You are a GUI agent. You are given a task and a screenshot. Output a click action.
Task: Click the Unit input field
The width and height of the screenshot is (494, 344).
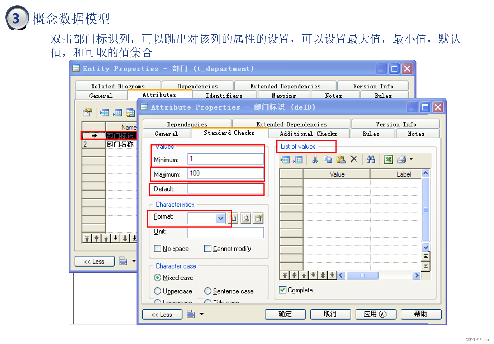(x=225, y=232)
